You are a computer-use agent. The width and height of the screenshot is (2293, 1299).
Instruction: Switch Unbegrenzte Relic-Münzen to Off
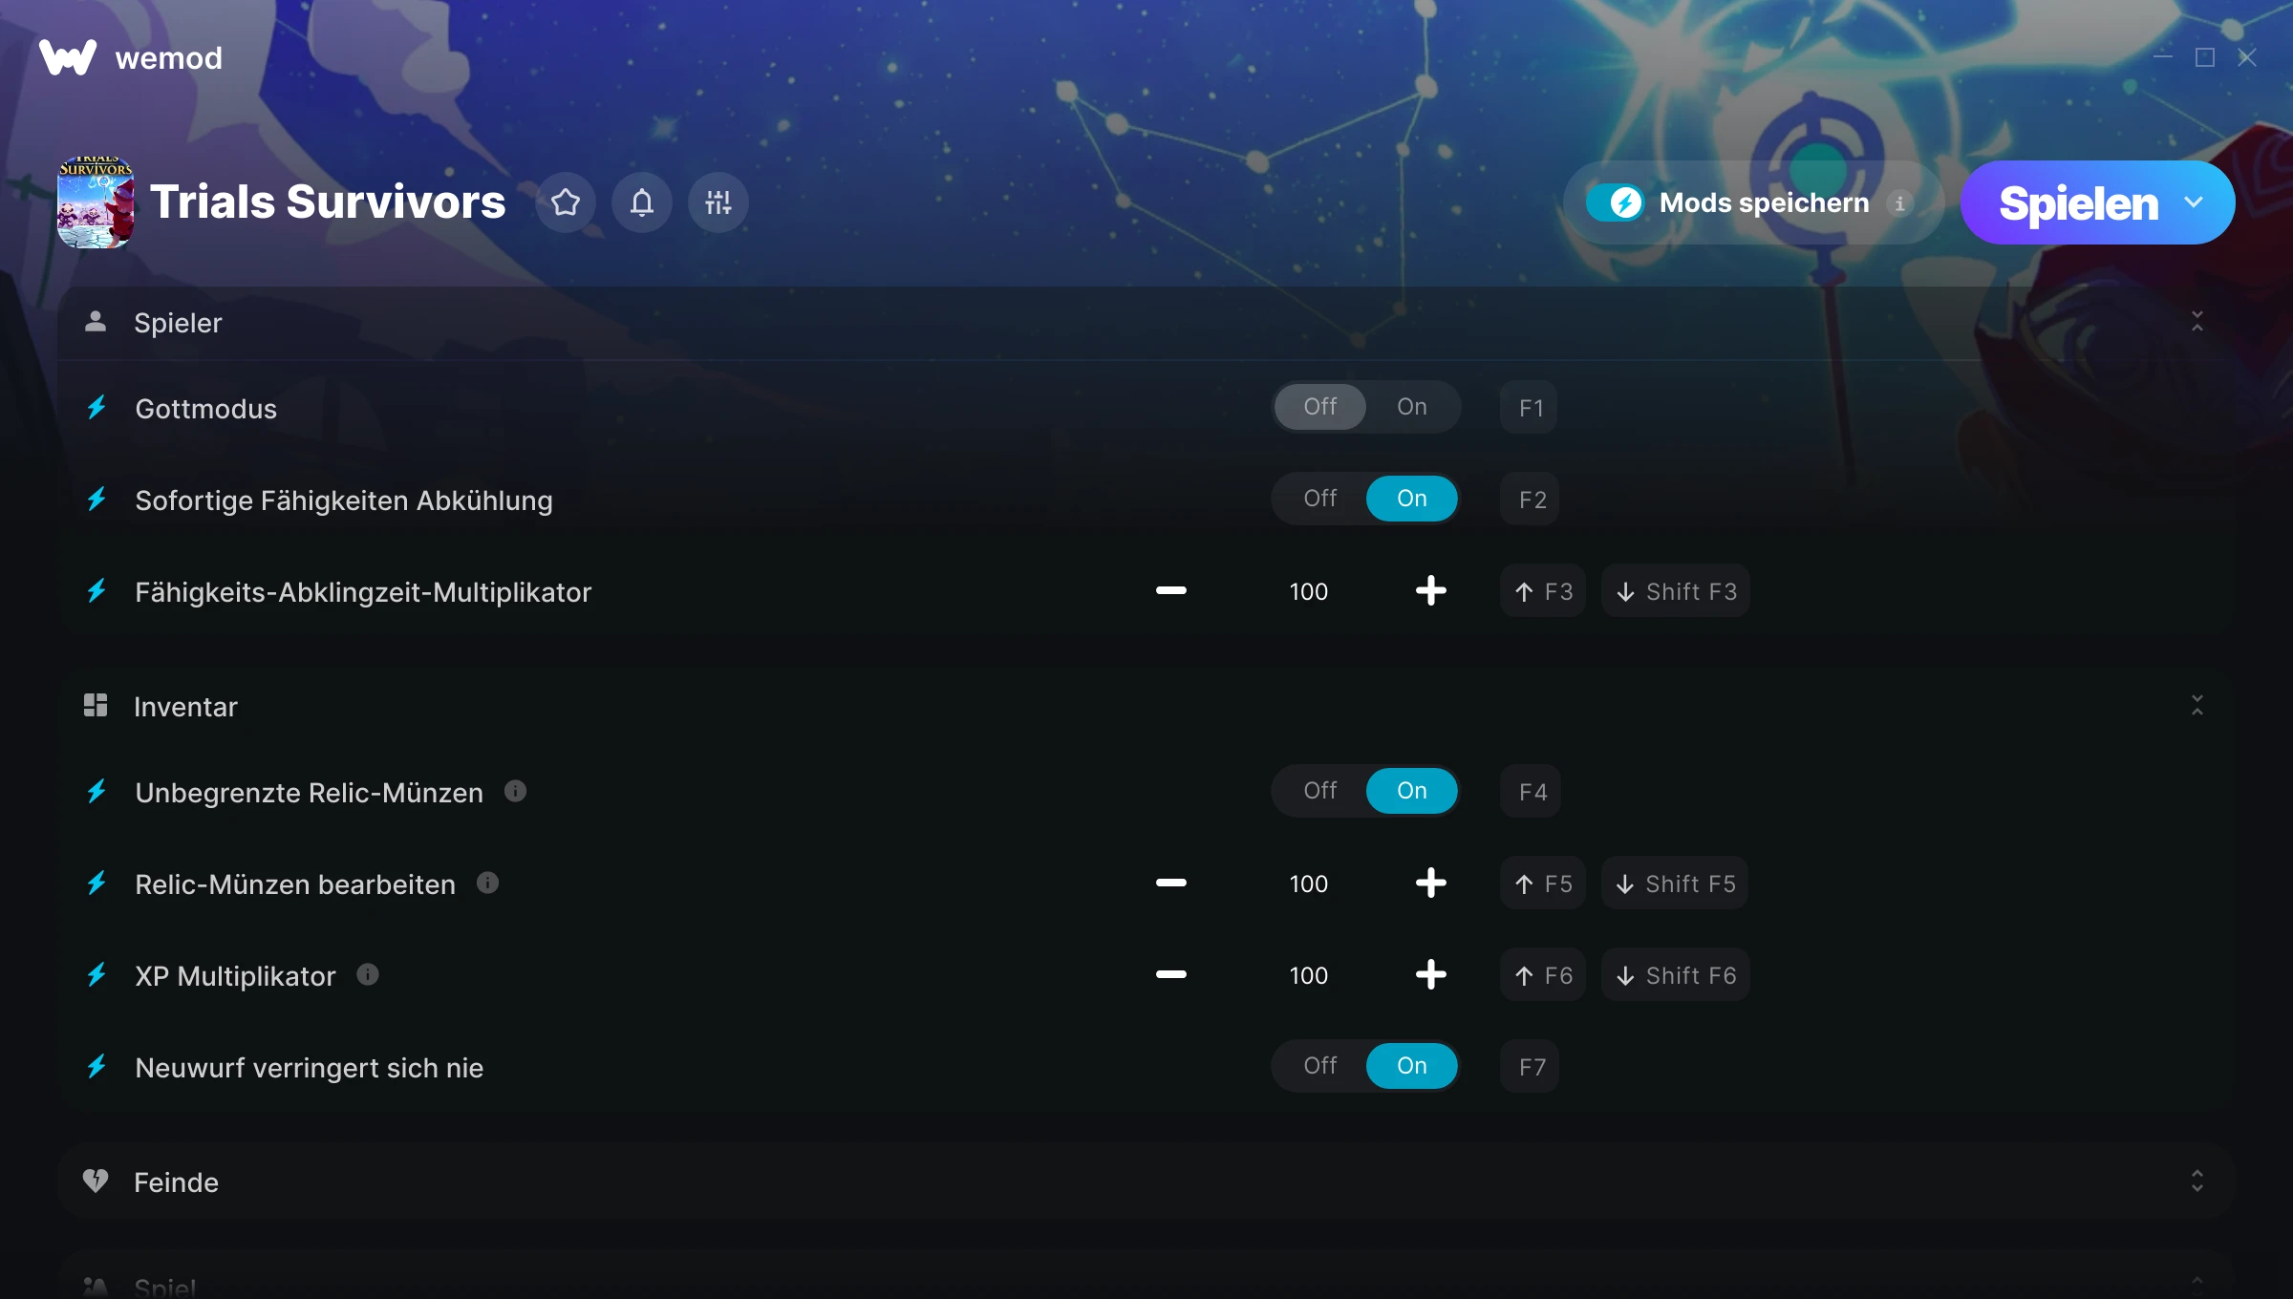pyautogui.click(x=1320, y=791)
